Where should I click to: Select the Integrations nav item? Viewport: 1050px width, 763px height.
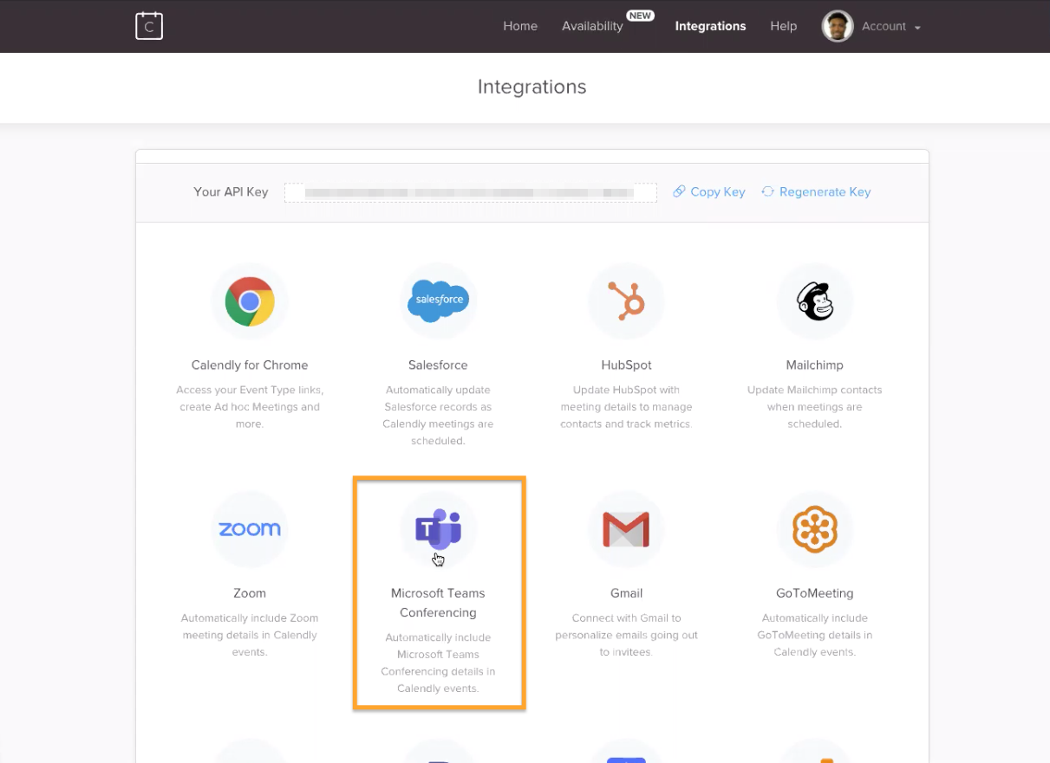click(x=710, y=26)
